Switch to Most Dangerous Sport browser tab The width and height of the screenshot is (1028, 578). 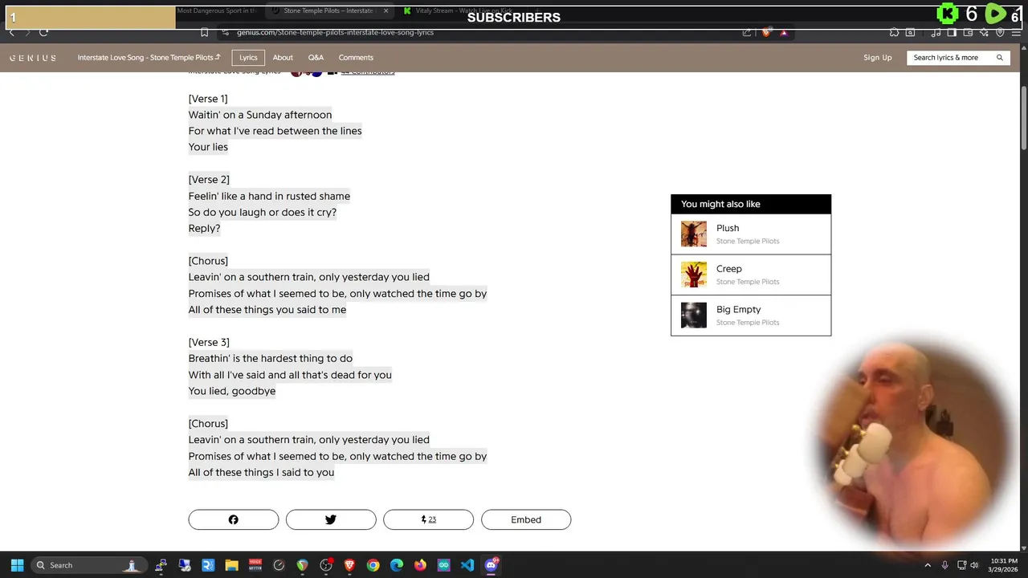pos(217,11)
